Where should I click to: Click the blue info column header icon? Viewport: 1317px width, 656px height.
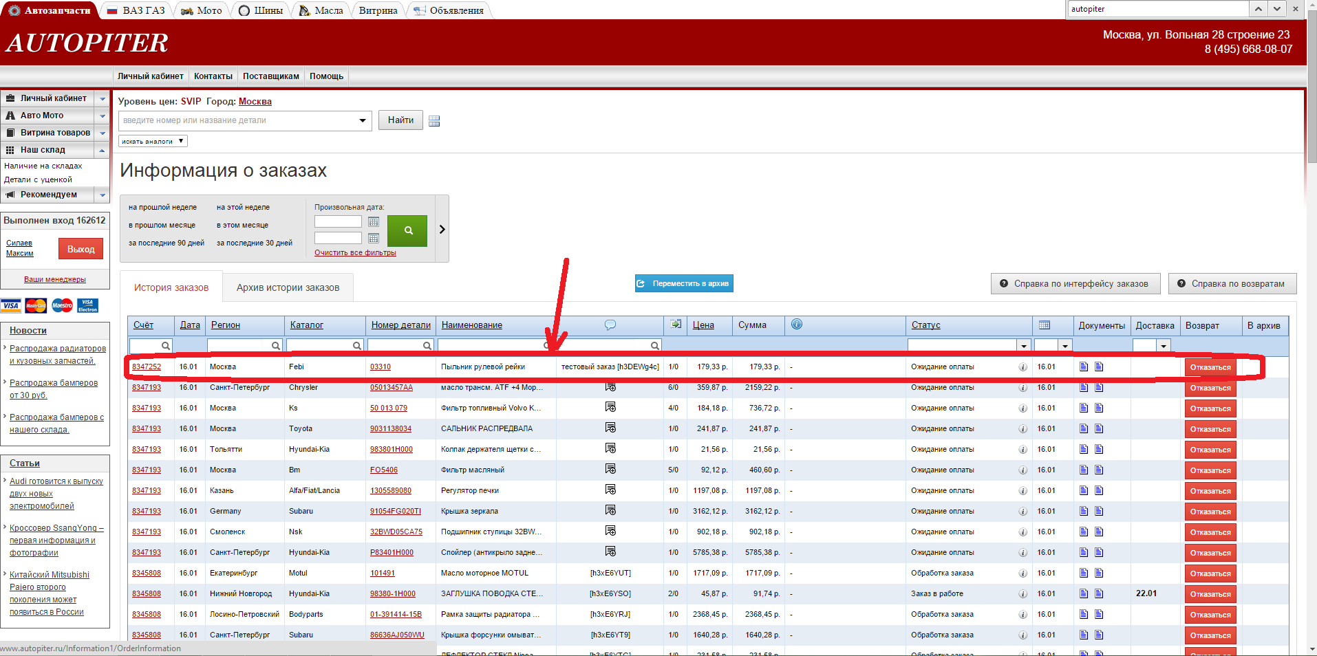[797, 324]
